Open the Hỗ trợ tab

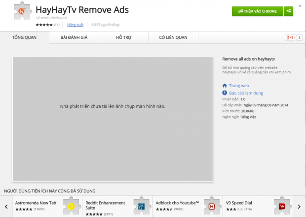click(123, 37)
